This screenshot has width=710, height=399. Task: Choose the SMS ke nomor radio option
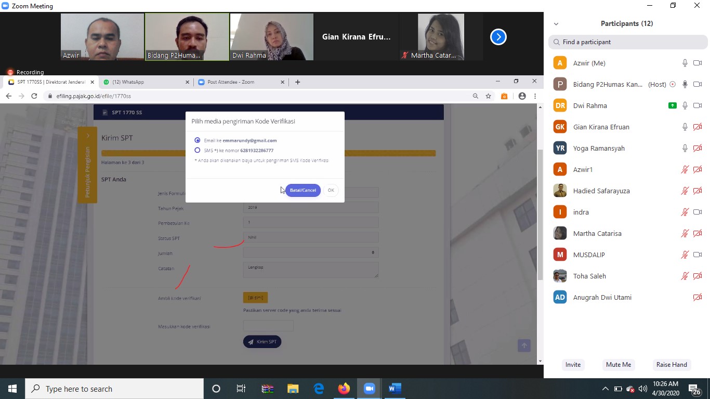[x=198, y=150]
